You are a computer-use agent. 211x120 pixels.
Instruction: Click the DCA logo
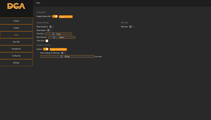pos(16,6)
